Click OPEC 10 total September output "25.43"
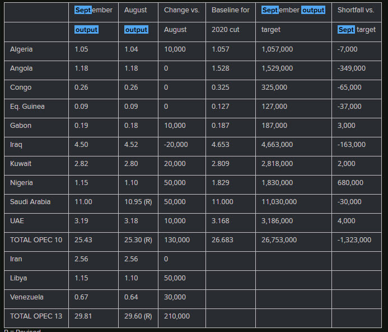 click(83, 240)
